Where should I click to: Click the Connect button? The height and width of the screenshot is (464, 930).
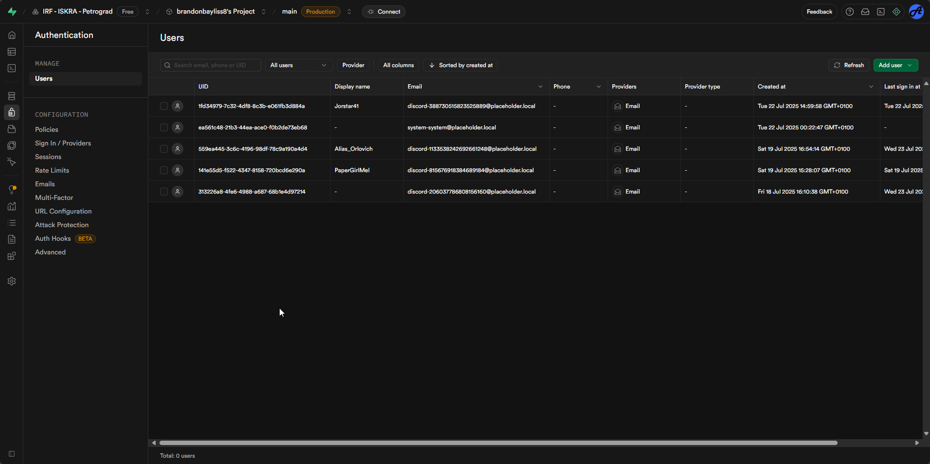384,12
